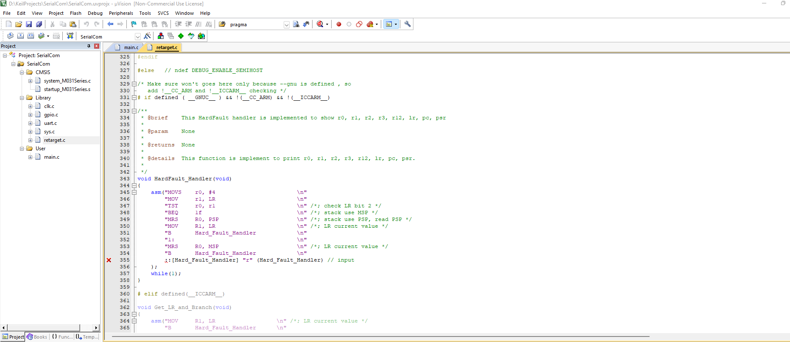Switch to the Templates panel tab

(87, 337)
